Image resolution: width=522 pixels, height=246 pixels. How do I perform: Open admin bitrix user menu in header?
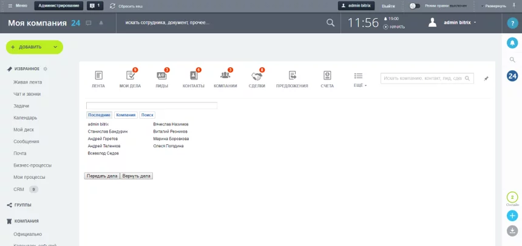tap(453, 22)
